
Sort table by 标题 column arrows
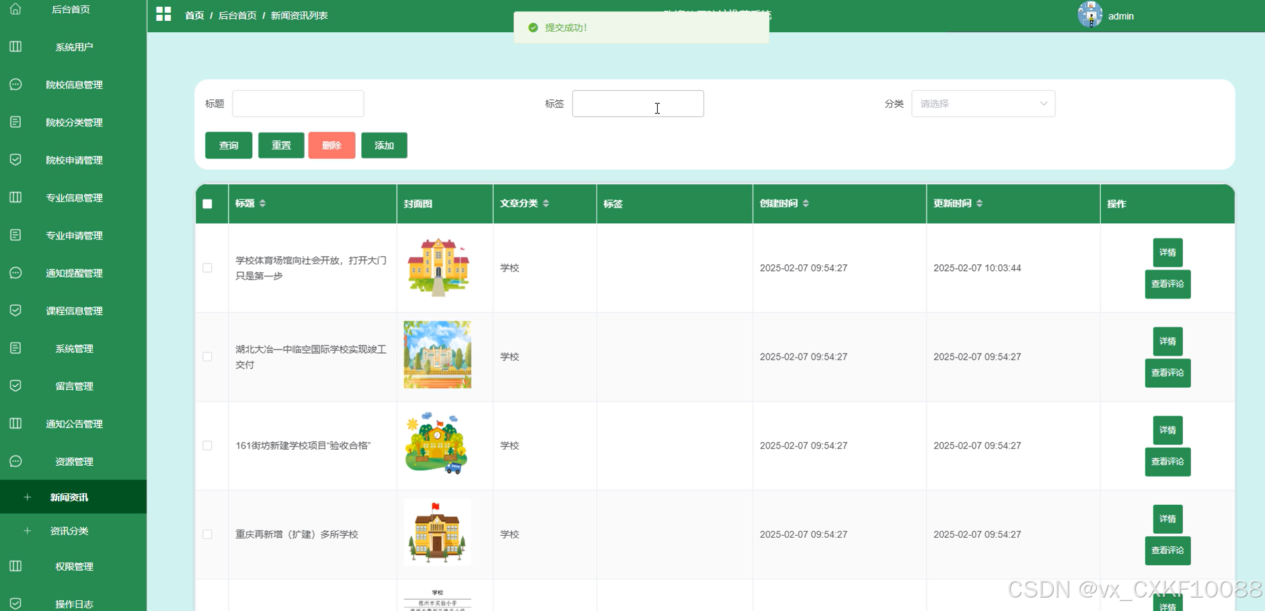262,204
